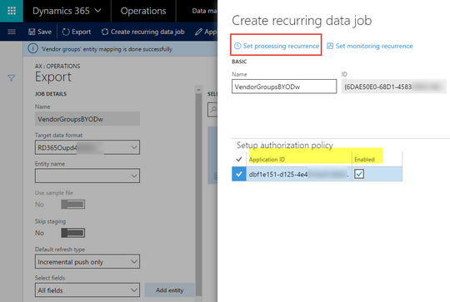Toggle the row selection checkmark for dbf1e151
Image resolution: width=450 pixels, height=302 pixels.
[239, 174]
